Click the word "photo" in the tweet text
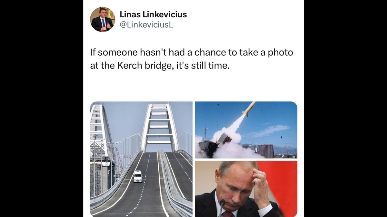This screenshot has height=217, width=387. 281,53
